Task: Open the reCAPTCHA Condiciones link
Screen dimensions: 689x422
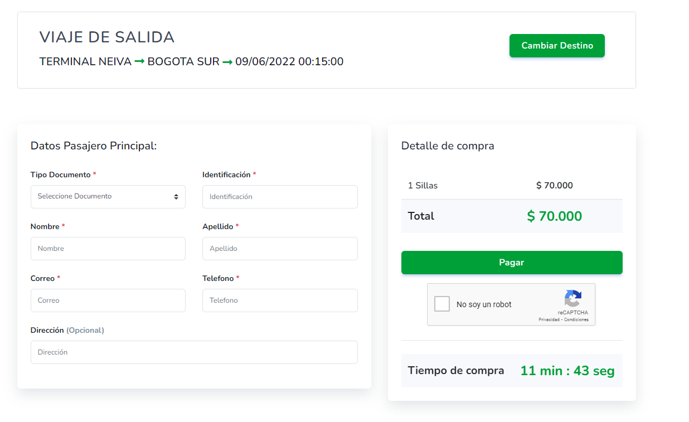Action: (x=576, y=320)
